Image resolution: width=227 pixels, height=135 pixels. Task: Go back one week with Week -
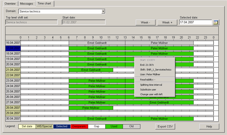click(145, 22)
